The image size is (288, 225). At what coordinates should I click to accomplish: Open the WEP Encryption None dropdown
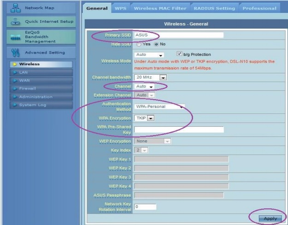point(153,141)
